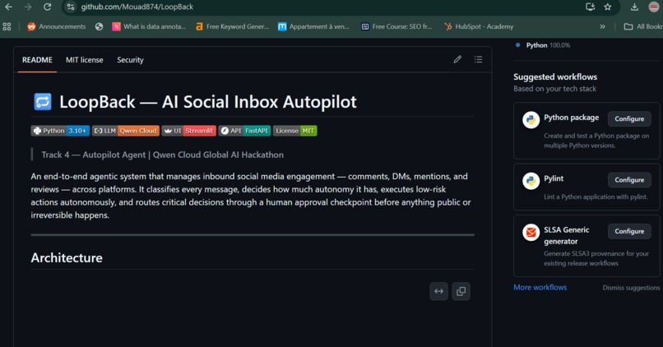This screenshot has width=663, height=347.
Task: Open the browser downloads icon
Action: pyautogui.click(x=634, y=7)
